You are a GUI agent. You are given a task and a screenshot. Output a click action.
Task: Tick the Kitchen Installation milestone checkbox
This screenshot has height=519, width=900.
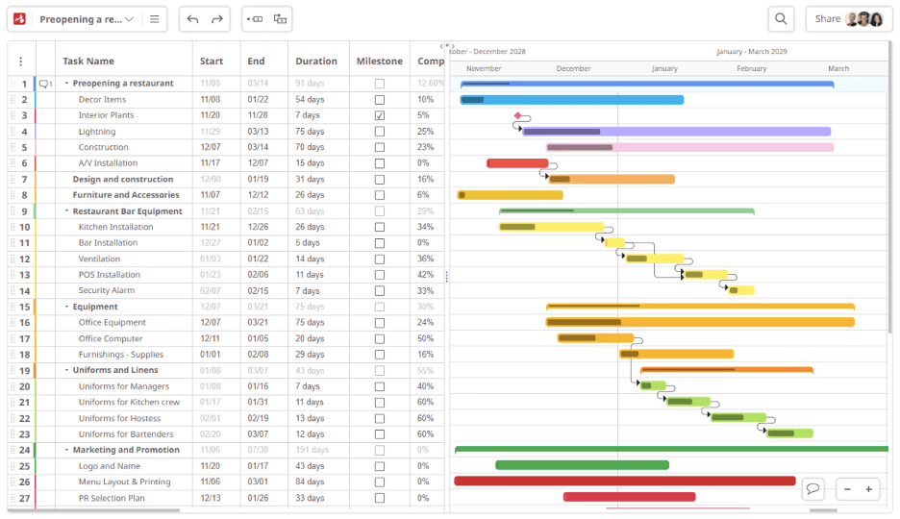[380, 227]
